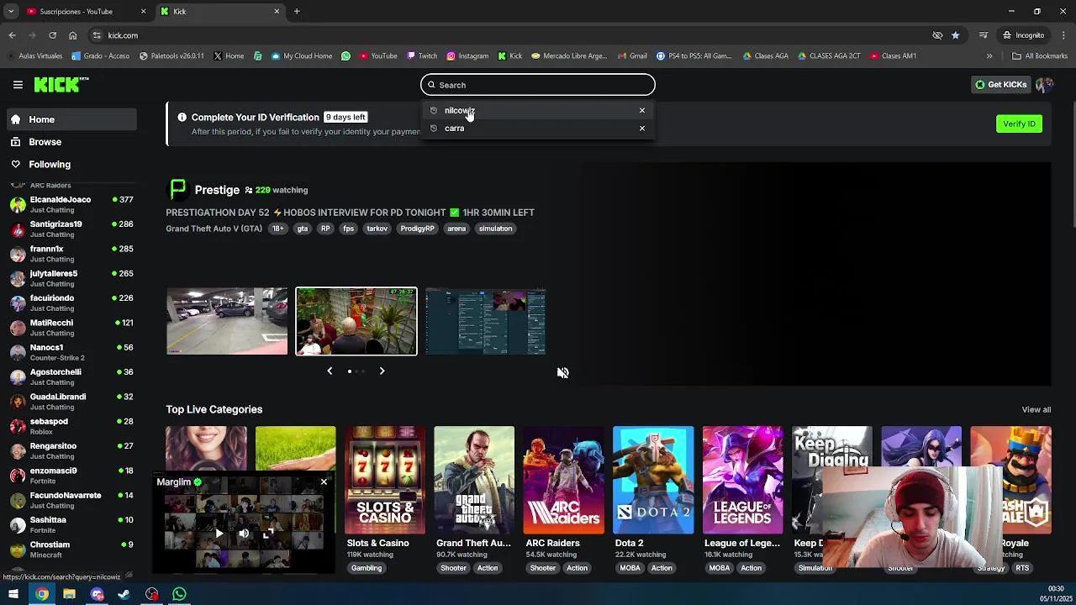Open the Home sidebar item

[x=71, y=119]
